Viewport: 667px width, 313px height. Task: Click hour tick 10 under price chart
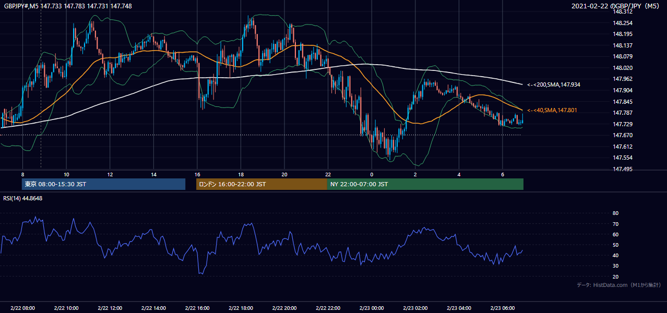[66, 174]
